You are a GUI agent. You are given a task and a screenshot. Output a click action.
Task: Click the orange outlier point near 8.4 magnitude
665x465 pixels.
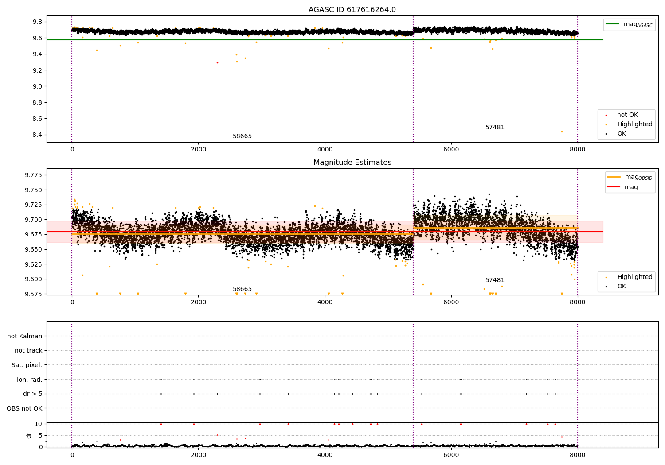click(562, 132)
